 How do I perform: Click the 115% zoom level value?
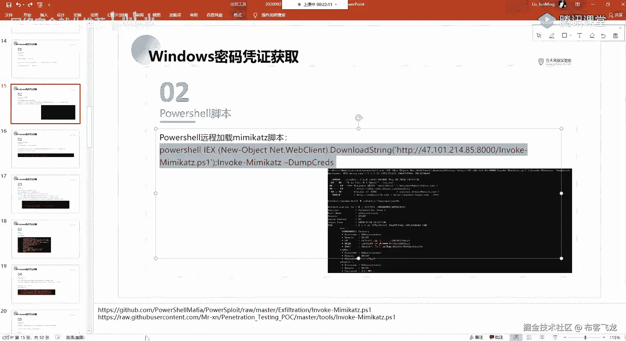tap(615, 337)
